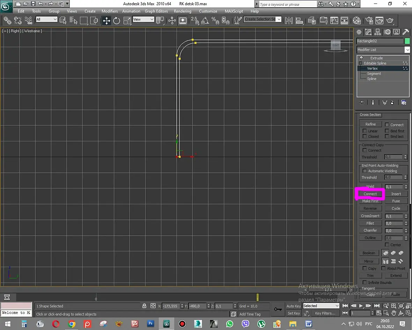Check the Closed option under Refine
The height and width of the screenshot is (330, 412).
pos(365,137)
